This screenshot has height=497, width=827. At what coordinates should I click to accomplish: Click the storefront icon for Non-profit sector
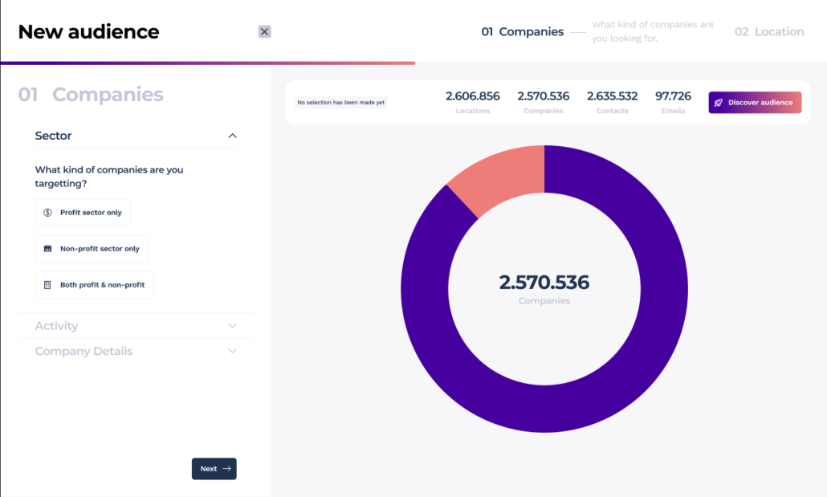[x=47, y=249]
